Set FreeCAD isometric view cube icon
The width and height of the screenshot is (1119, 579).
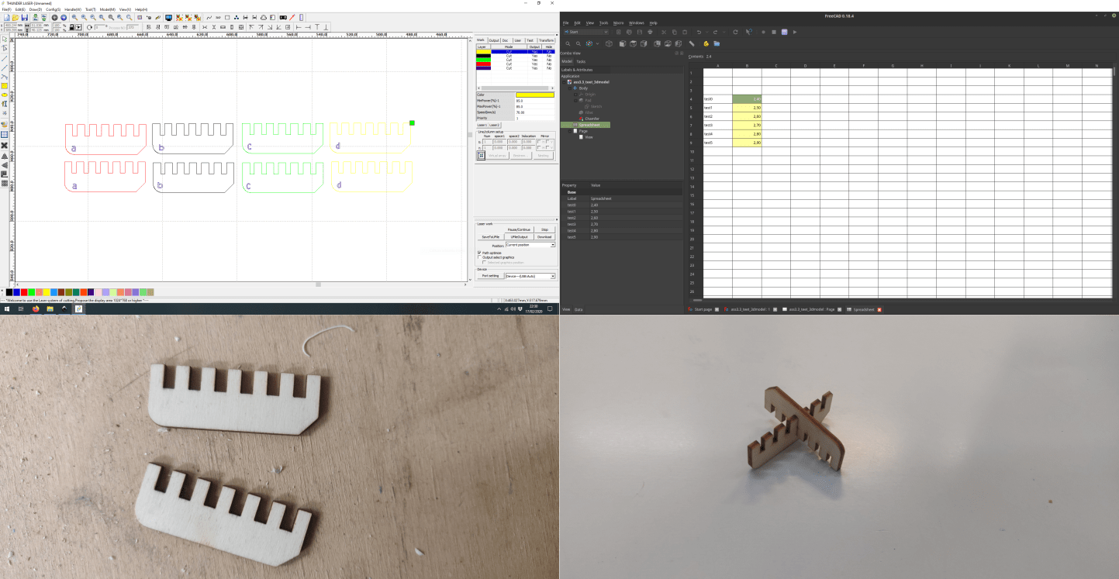point(609,44)
